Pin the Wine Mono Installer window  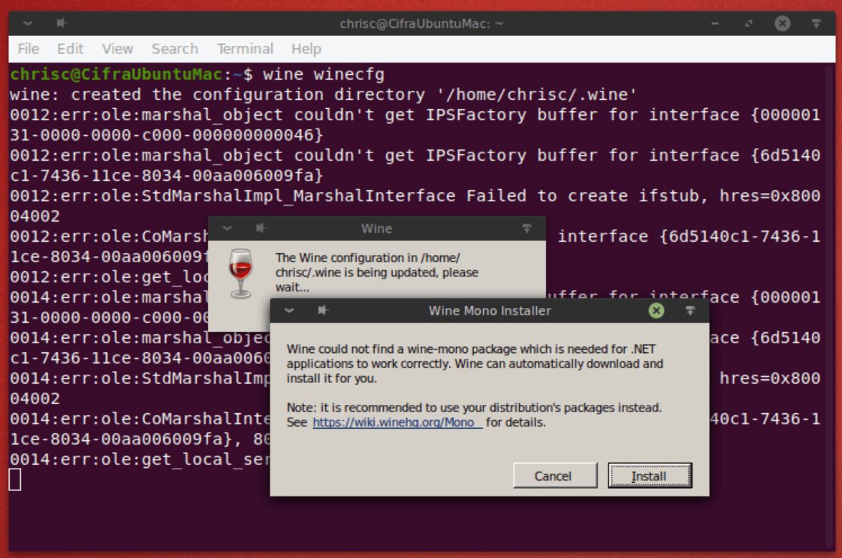tap(323, 310)
